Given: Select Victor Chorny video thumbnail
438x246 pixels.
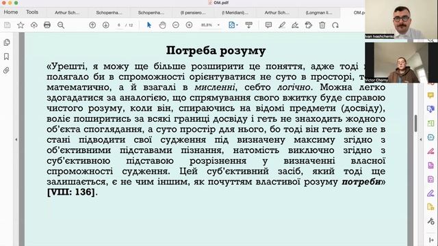Looking at the screenshot, I should click(402, 62).
